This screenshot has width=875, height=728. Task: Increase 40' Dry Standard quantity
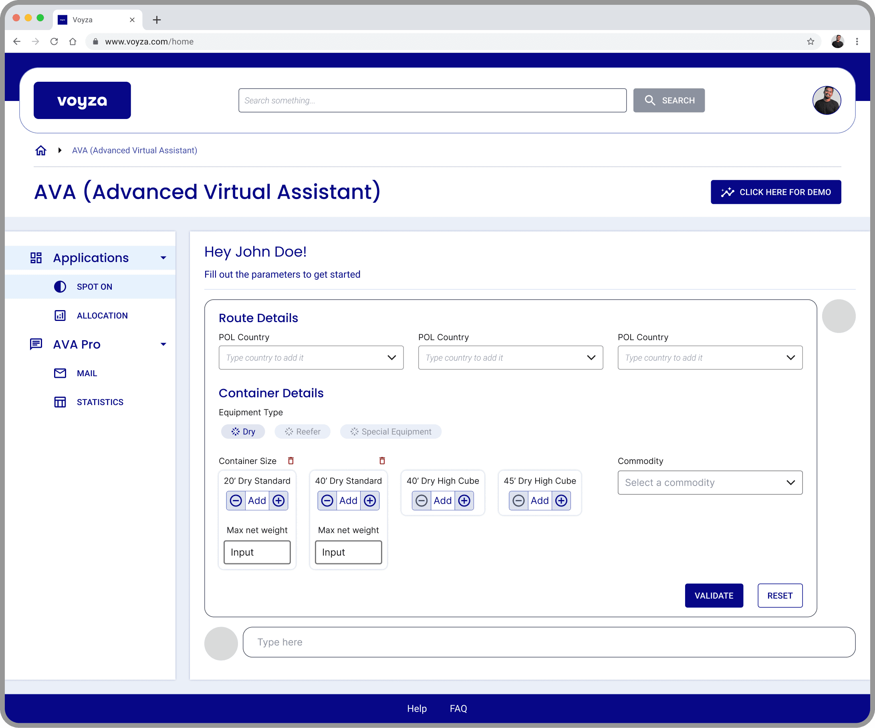click(x=370, y=501)
